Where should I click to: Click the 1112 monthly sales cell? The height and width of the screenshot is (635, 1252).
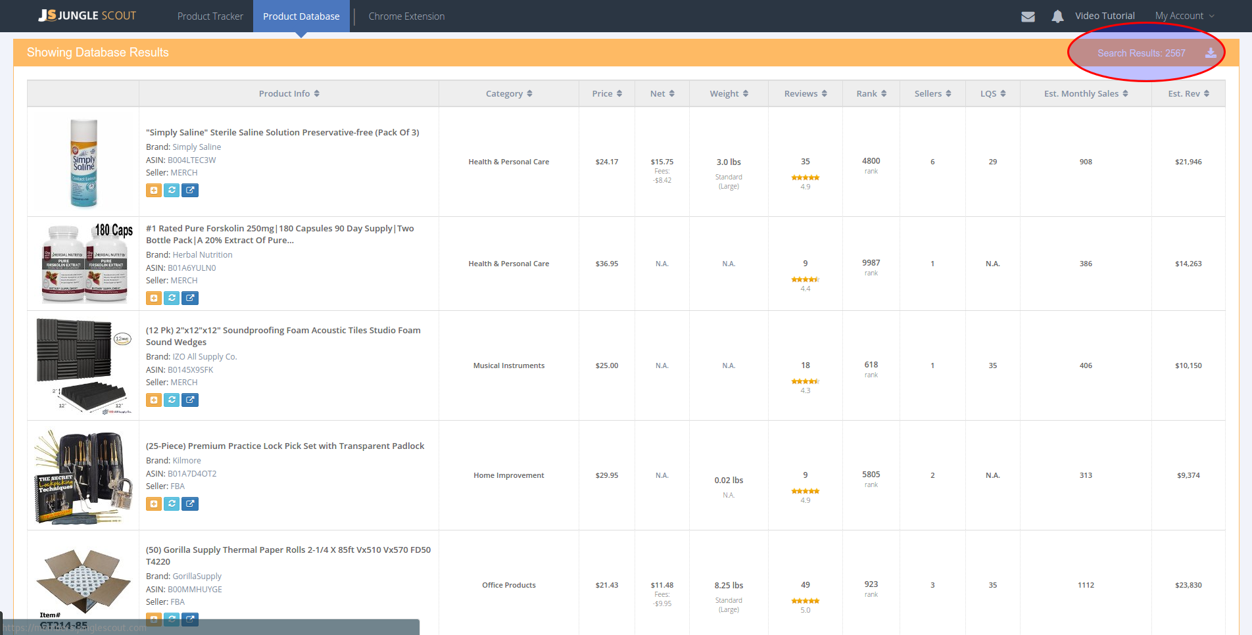click(x=1086, y=585)
